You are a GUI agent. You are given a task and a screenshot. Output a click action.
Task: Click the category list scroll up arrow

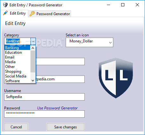33,48
